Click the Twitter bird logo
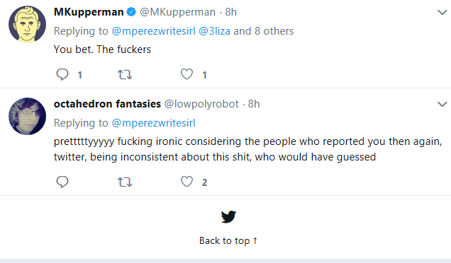Image resolution: width=451 pixels, height=263 pixels. tap(228, 216)
